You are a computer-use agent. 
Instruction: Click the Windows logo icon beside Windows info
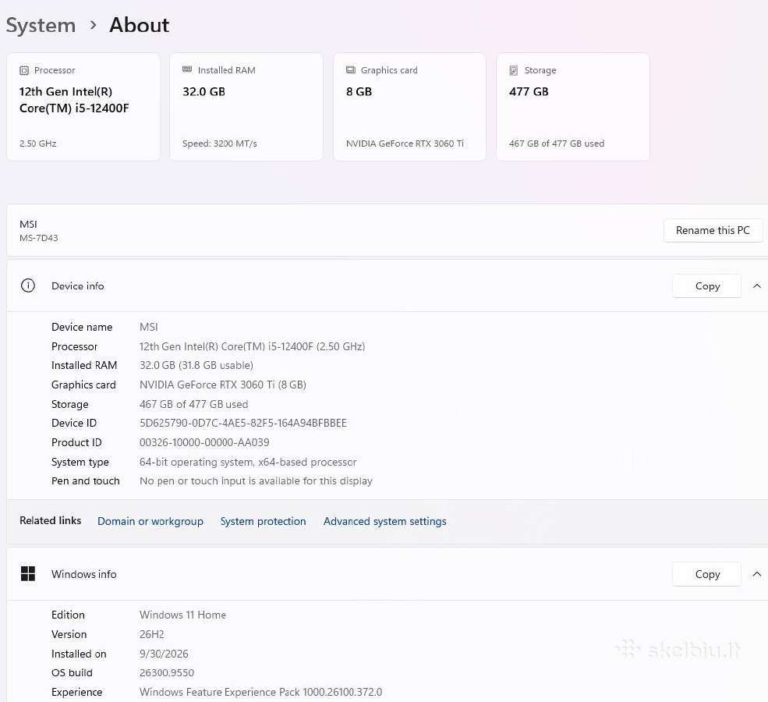(28, 573)
